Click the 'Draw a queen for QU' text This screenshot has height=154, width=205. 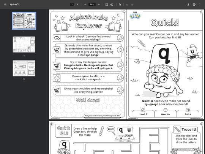pyautogui.click(x=88, y=78)
